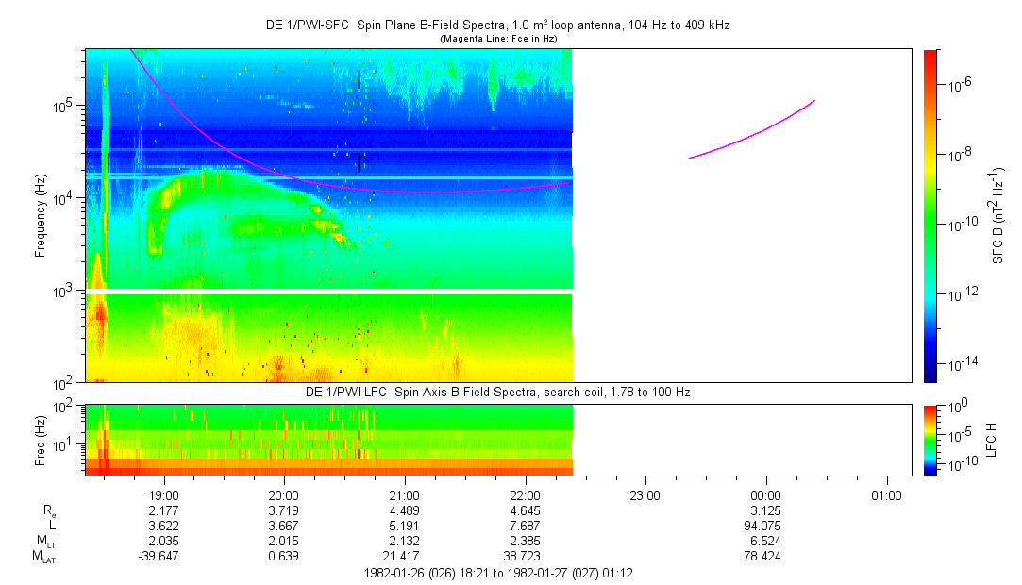Click the Re value 3.125
1022x585 pixels.
pyautogui.click(x=766, y=510)
